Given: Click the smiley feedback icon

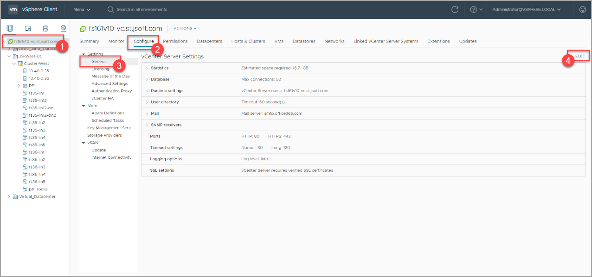Looking at the screenshot, I should 583,9.
